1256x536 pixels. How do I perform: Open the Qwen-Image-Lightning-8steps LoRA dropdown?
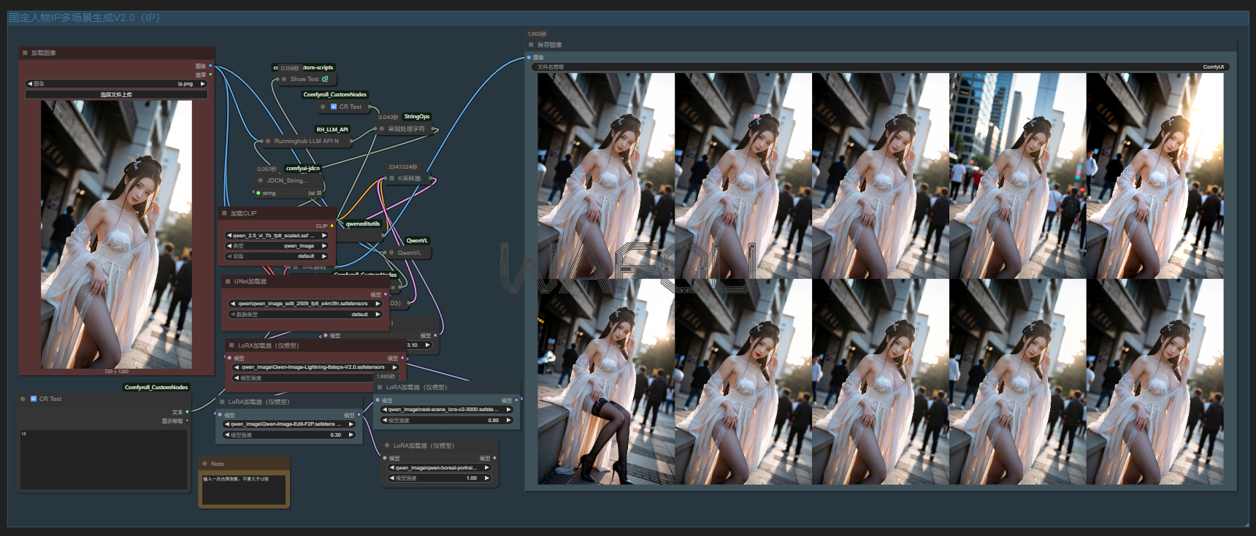315,367
